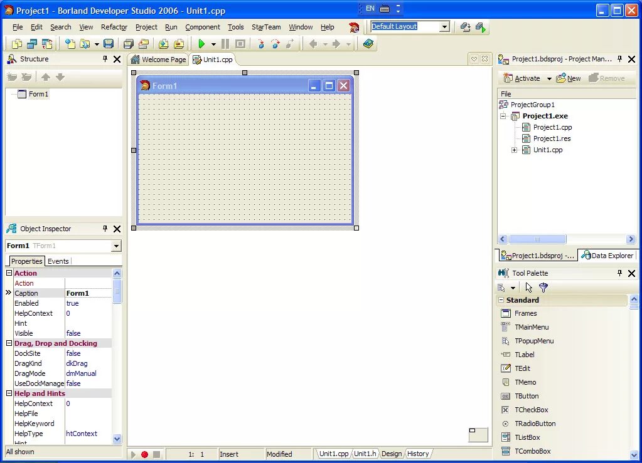
Task: Open the Component menu
Action: [203, 27]
